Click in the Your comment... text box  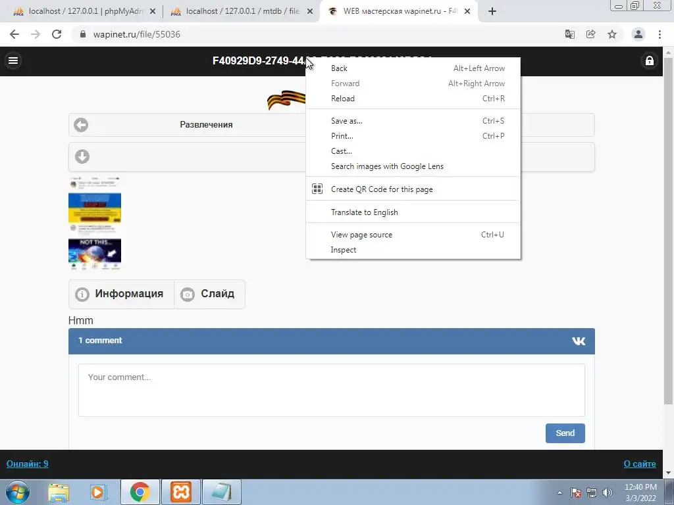[x=332, y=390]
